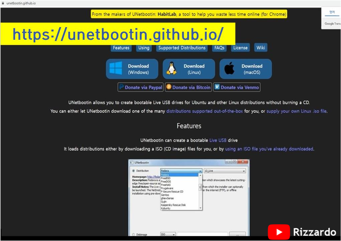Click the Download (Windows) label
The height and width of the screenshot is (241, 341).
click(138, 69)
